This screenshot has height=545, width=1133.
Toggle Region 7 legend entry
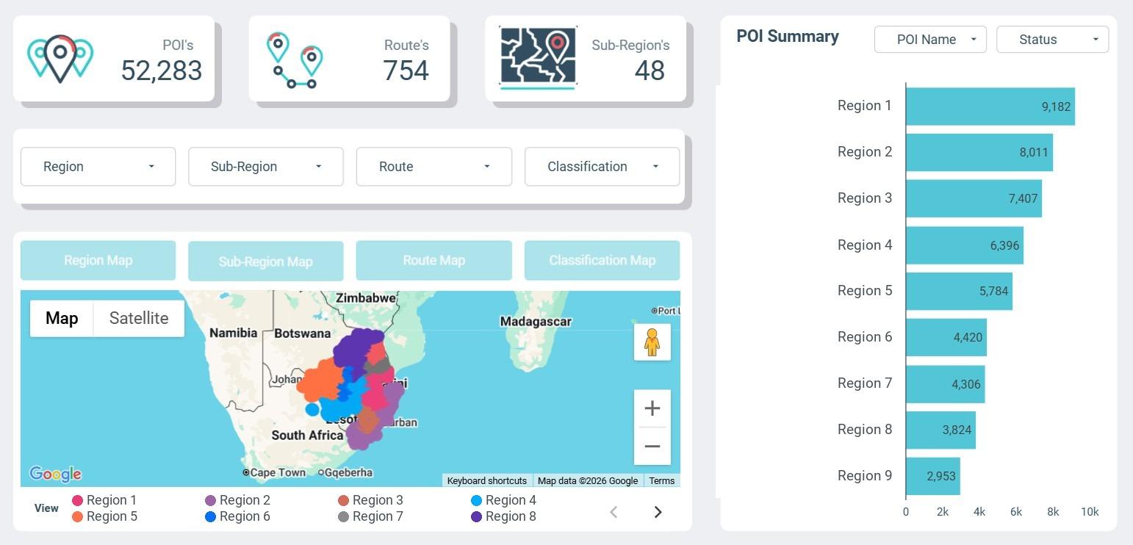tap(370, 516)
